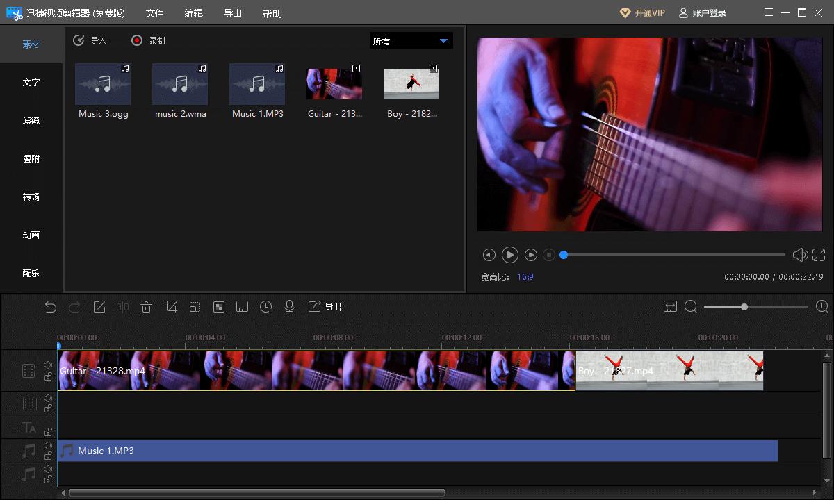Enter fullscreen preview mode
Image resolution: width=834 pixels, height=500 pixels.
tap(819, 255)
